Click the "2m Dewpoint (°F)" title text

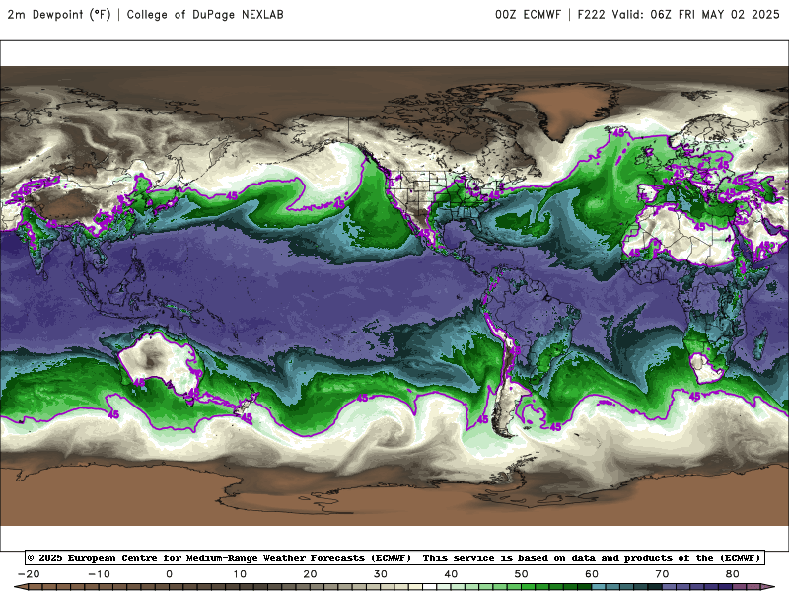pyautogui.click(x=59, y=15)
